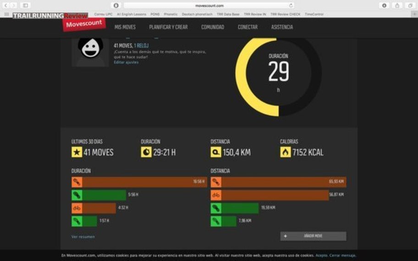Screen dimensions: 418x261
Task: Open the PONS bookmark
Action: coord(155,14)
